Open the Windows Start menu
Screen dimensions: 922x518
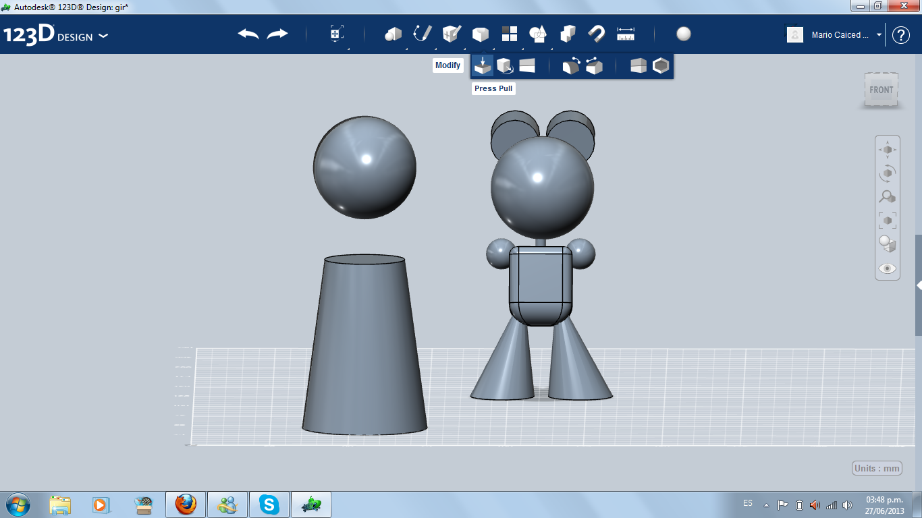18,505
